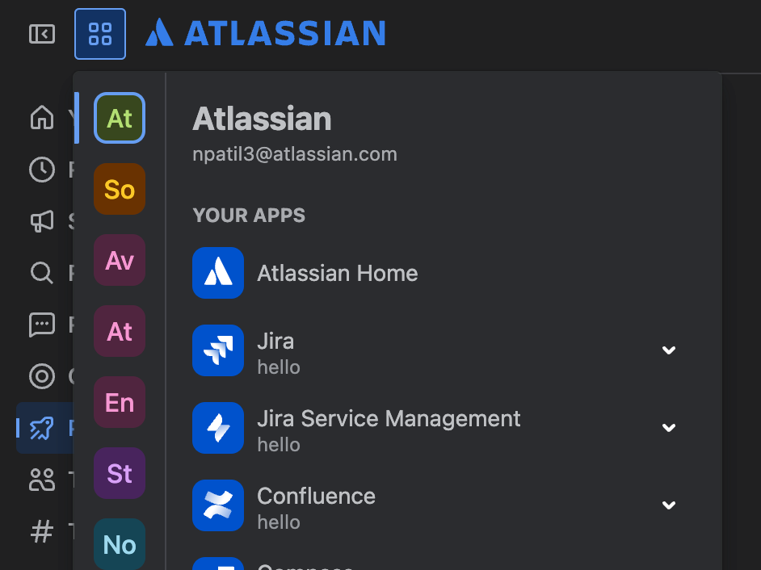Expand the Confluence sites chevron
The height and width of the screenshot is (570, 761).
[669, 505]
